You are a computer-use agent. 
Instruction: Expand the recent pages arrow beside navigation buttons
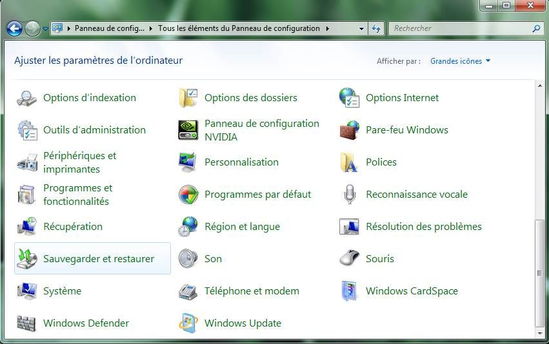46,29
